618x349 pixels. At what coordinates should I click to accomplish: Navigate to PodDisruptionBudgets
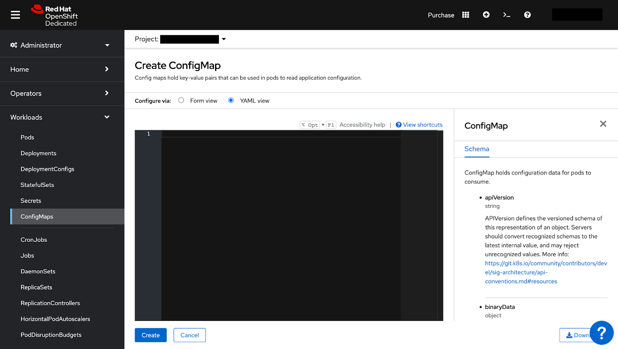coord(51,334)
